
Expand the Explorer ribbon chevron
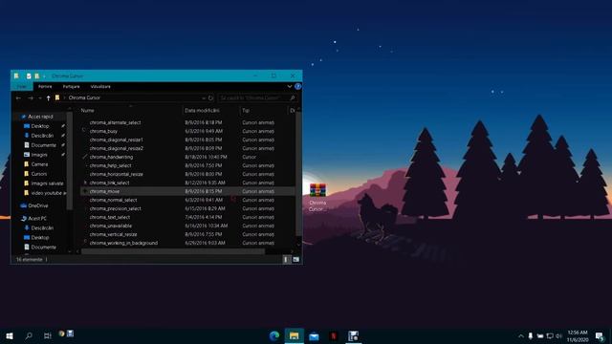(290, 86)
